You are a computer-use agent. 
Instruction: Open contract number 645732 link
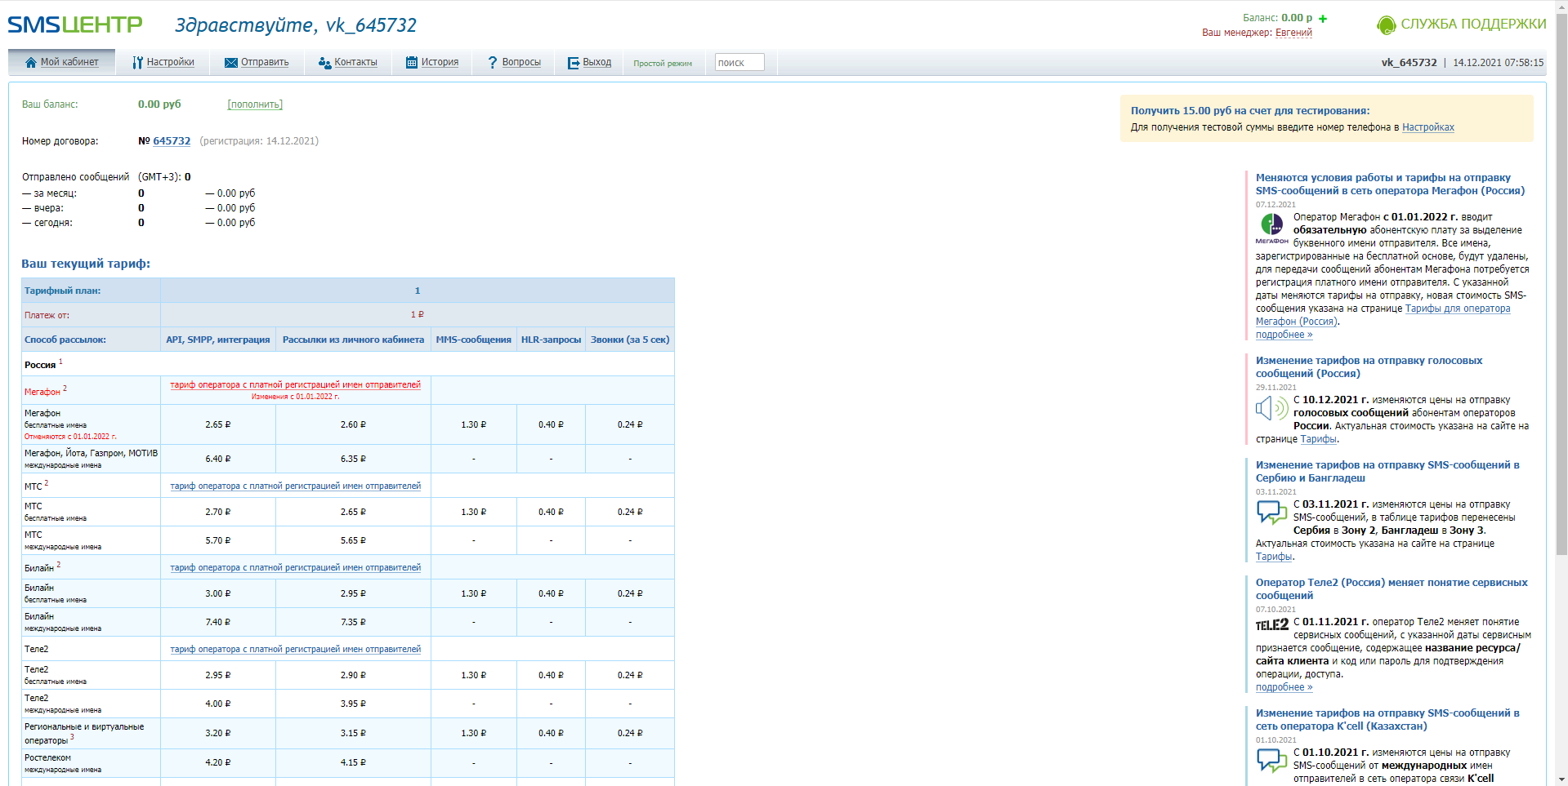pyautogui.click(x=172, y=141)
